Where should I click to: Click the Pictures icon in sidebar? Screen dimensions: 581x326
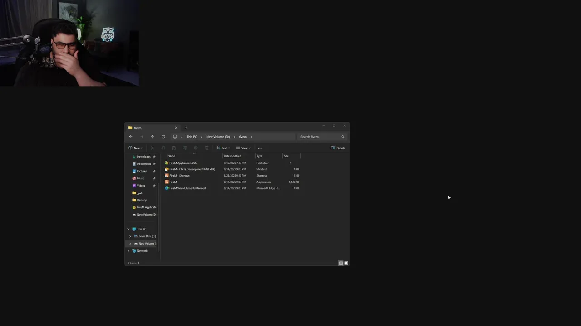134,171
